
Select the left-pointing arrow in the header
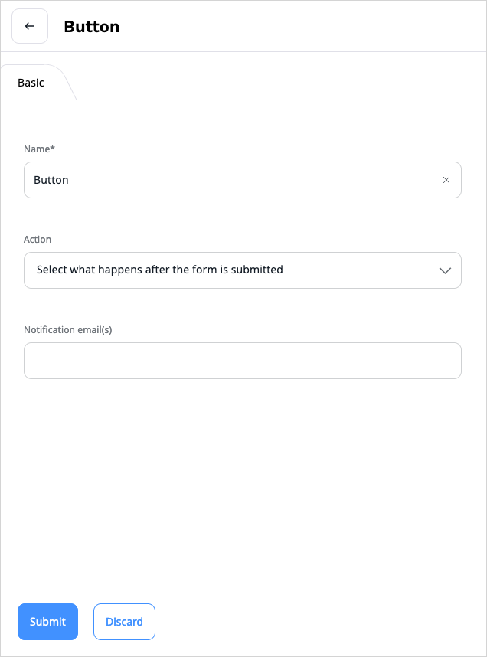pos(29,25)
